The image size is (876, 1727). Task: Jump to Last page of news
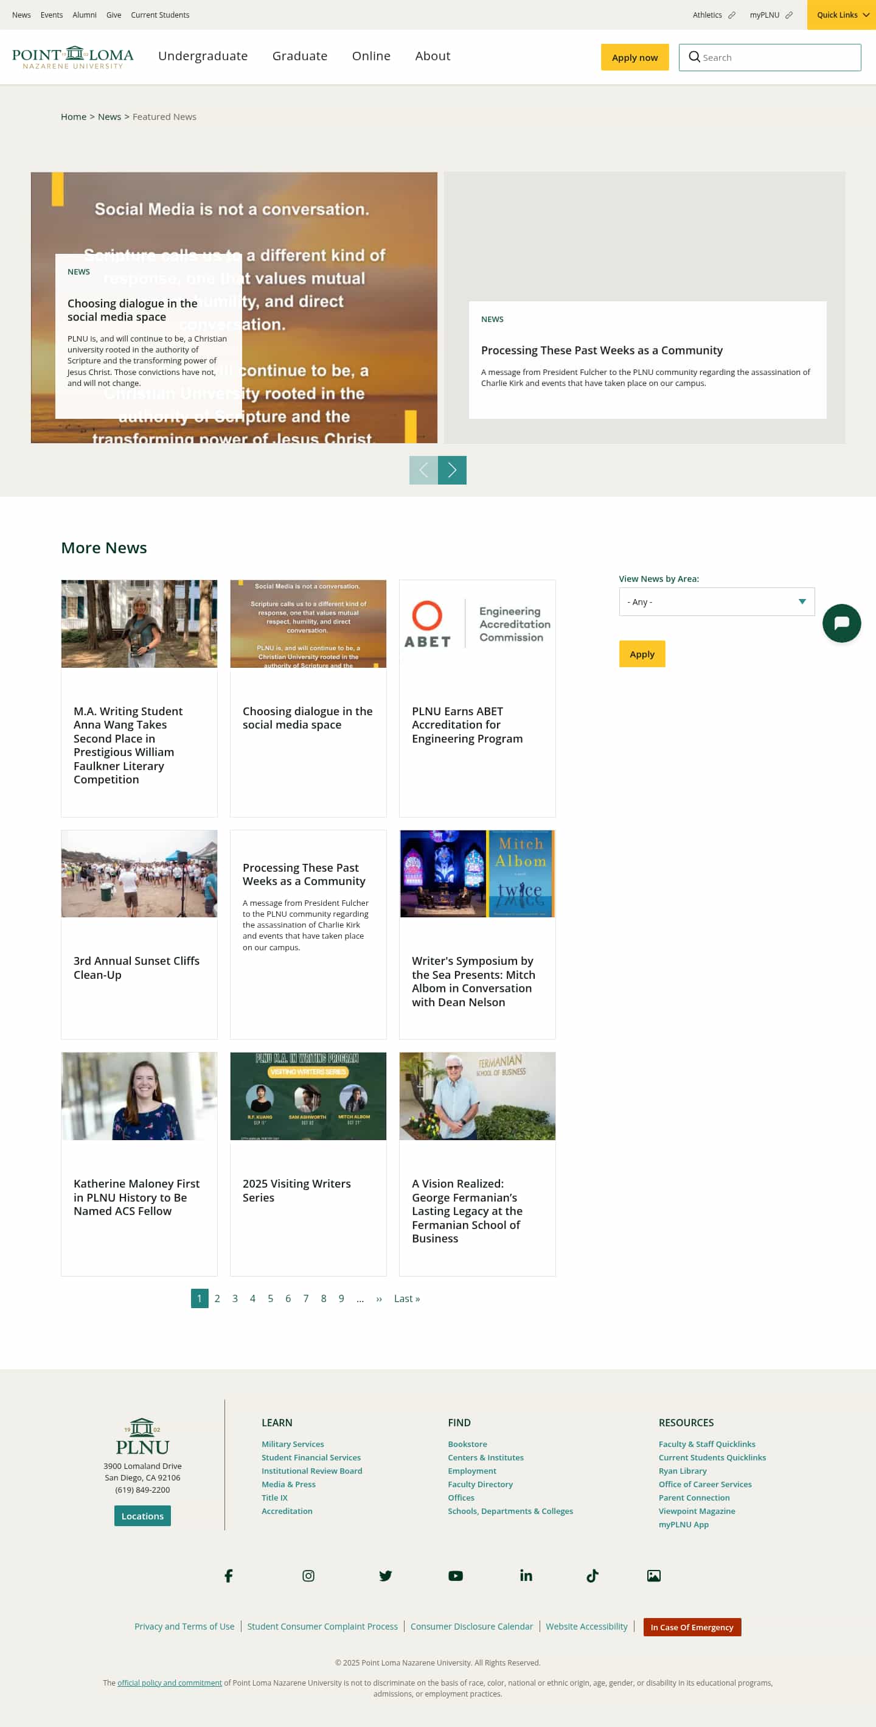pyautogui.click(x=406, y=1298)
